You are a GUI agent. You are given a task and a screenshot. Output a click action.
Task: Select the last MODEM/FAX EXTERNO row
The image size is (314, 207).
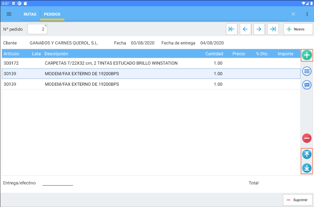pyautogui.click(x=151, y=84)
